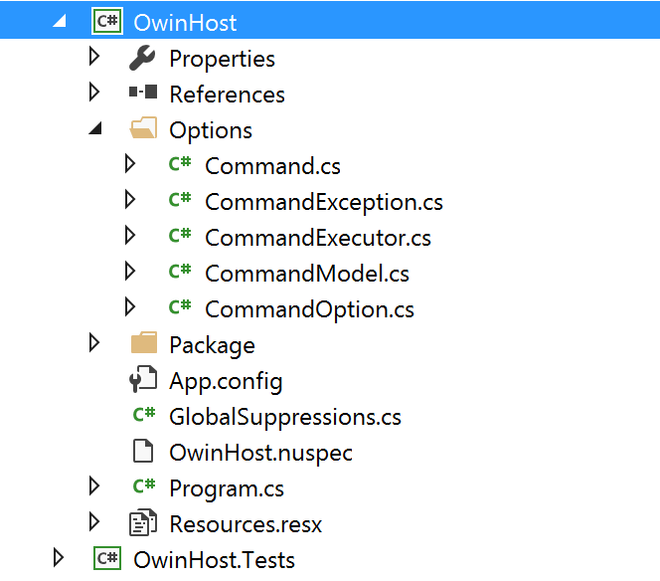Click the OwinHost.nuspec document icon
Image resolution: width=660 pixels, height=581 pixels.
pos(143,451)
